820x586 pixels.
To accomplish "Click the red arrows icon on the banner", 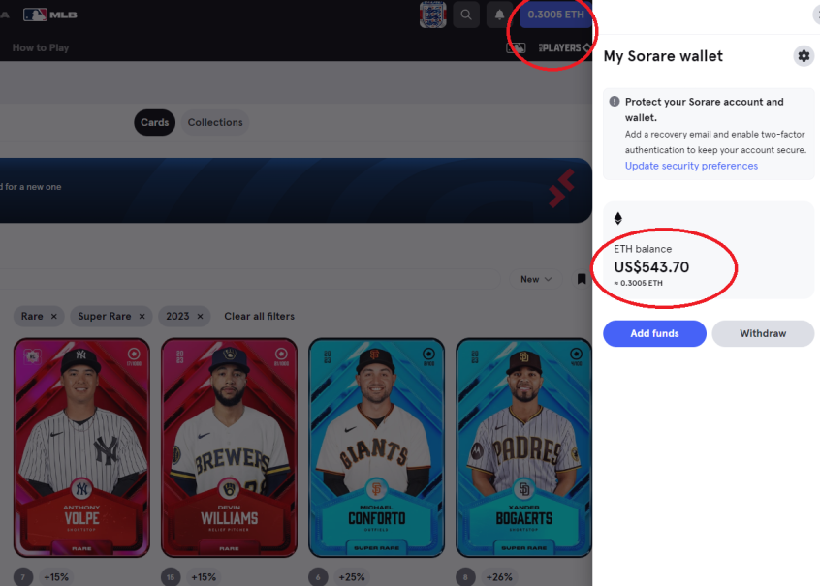I will tap(561, 188).
